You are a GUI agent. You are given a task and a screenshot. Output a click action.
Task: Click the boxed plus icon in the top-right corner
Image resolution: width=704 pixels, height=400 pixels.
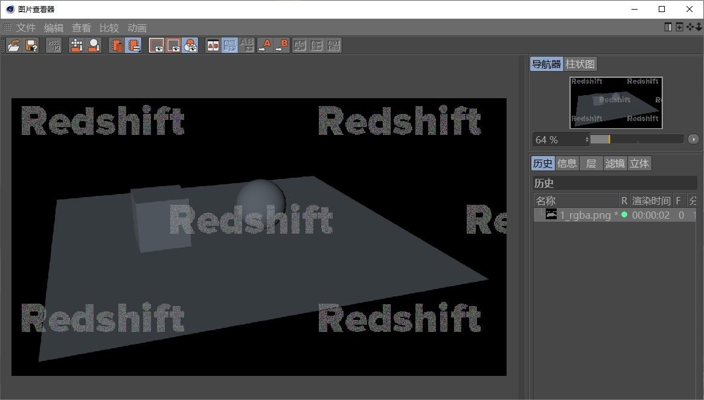click(x=679, y=27)
